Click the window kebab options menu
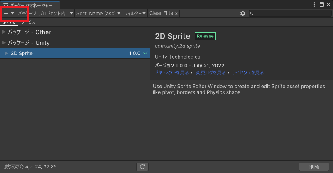This screenshot has height=173, width=333. 314,5
